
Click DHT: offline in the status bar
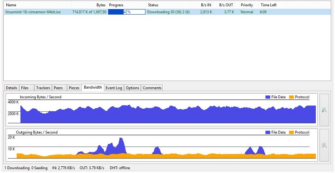(x=119, y=168)
